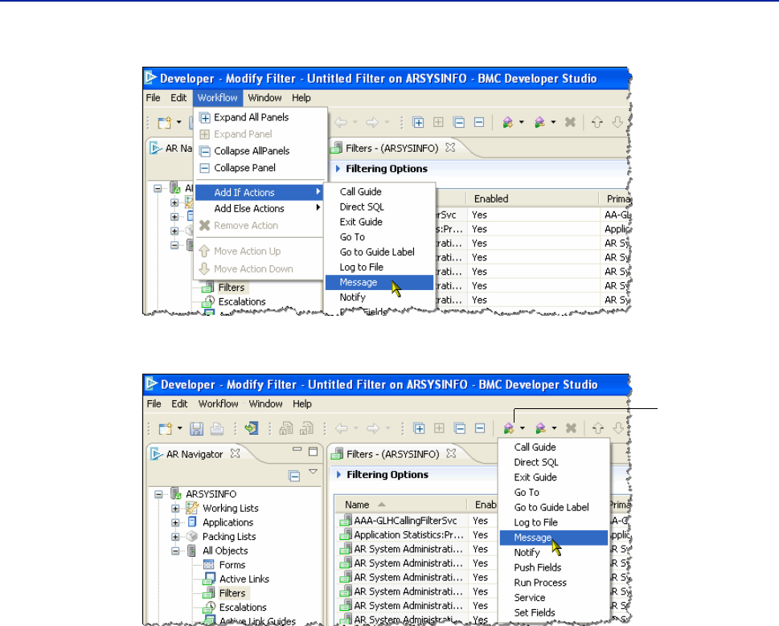Click Enabled column header in upper window

[x=532, y=198]
